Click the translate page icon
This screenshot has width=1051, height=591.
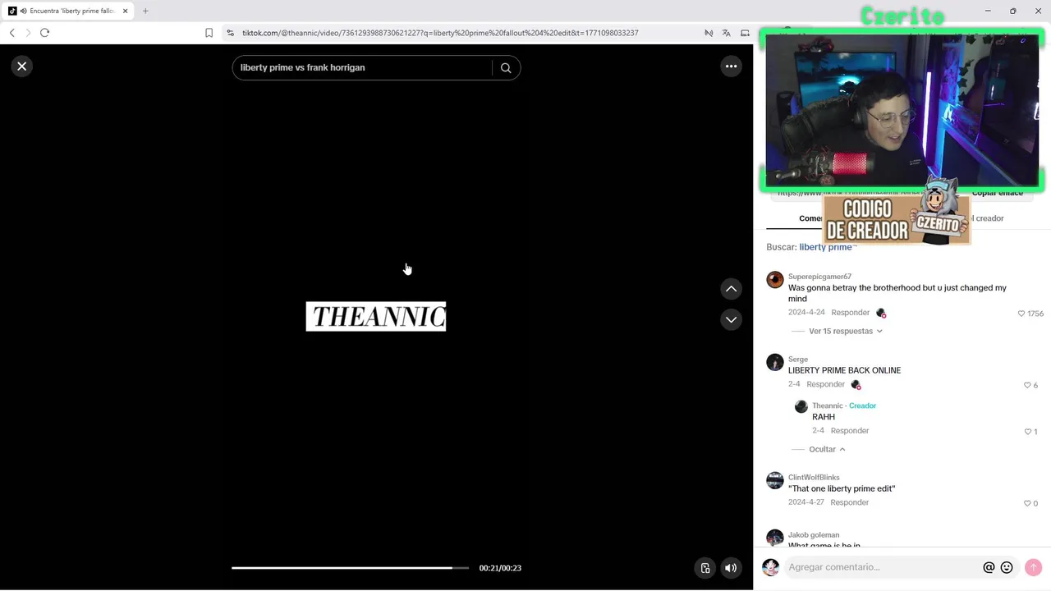click(x=726, y=33)
